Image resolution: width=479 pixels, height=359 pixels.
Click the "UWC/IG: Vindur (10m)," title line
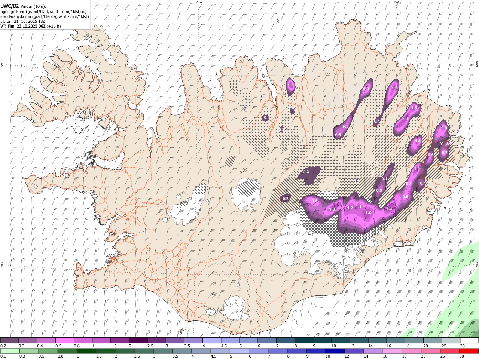coord(23,6)
